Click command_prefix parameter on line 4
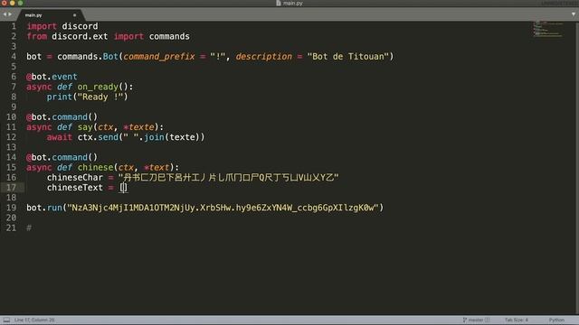Viewport: 579px width, 325px height. pos(159,57)
